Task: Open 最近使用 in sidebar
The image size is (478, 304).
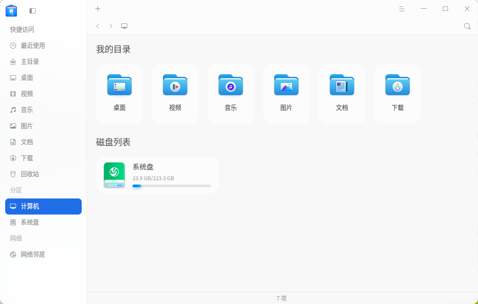Action: click(43, 46)
